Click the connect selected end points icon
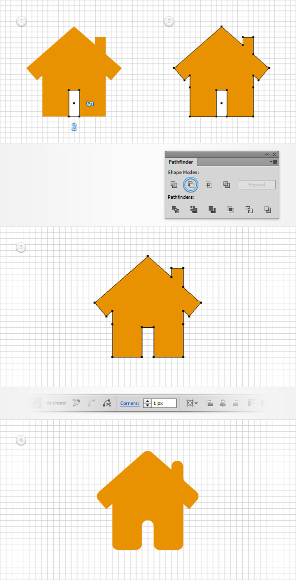The image size is (296, 580). 92,403
